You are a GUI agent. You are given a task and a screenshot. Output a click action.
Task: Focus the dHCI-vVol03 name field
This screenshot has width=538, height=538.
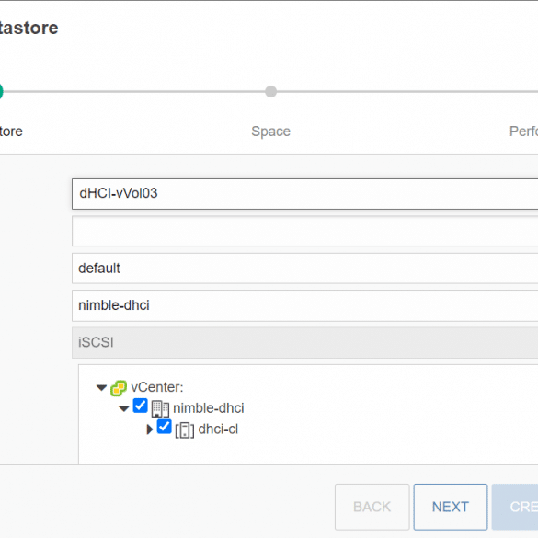pyautogui.click(x=304, y=193)
